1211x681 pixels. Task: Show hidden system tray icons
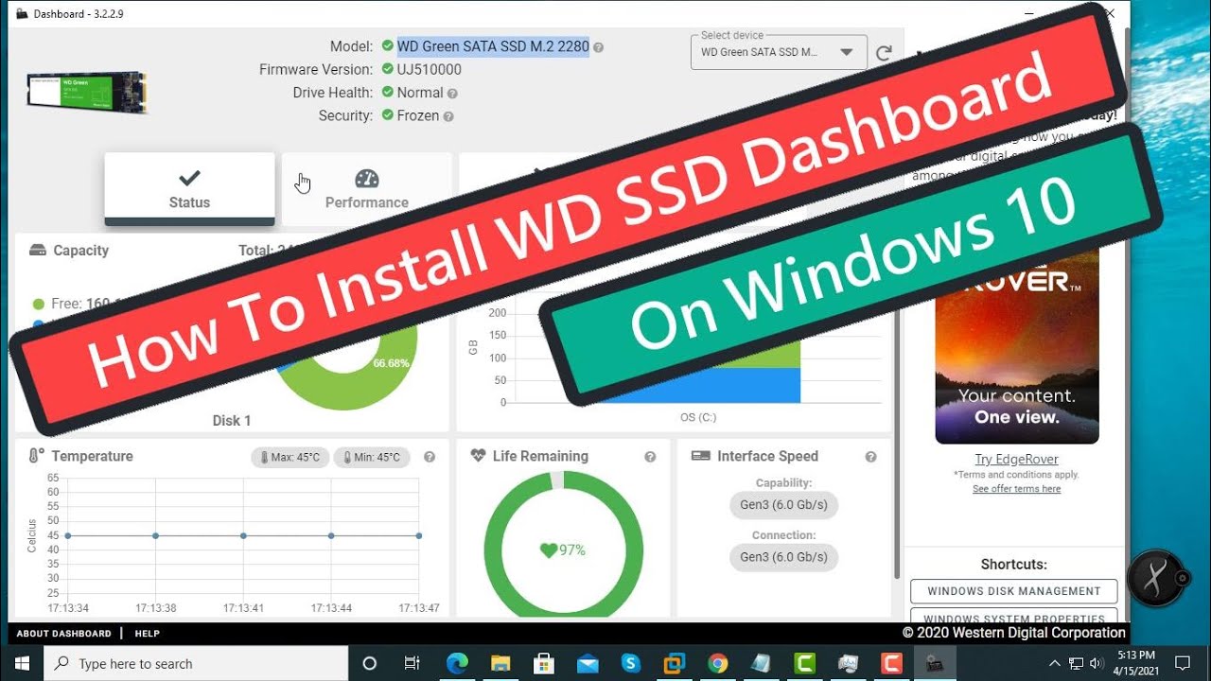click(1055, 663)
